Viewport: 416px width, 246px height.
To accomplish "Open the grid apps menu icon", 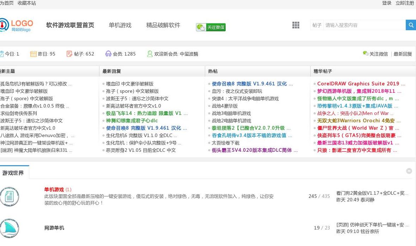I will pyautogui.click(x=296, y=25).
